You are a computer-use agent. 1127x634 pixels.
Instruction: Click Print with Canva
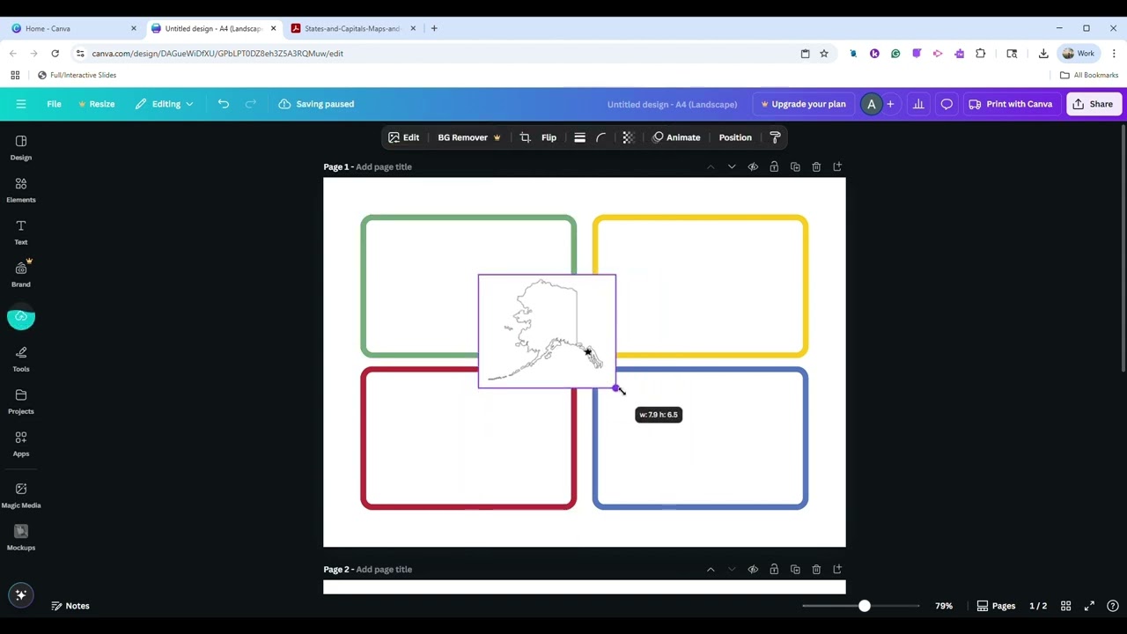click(1011, 104)
